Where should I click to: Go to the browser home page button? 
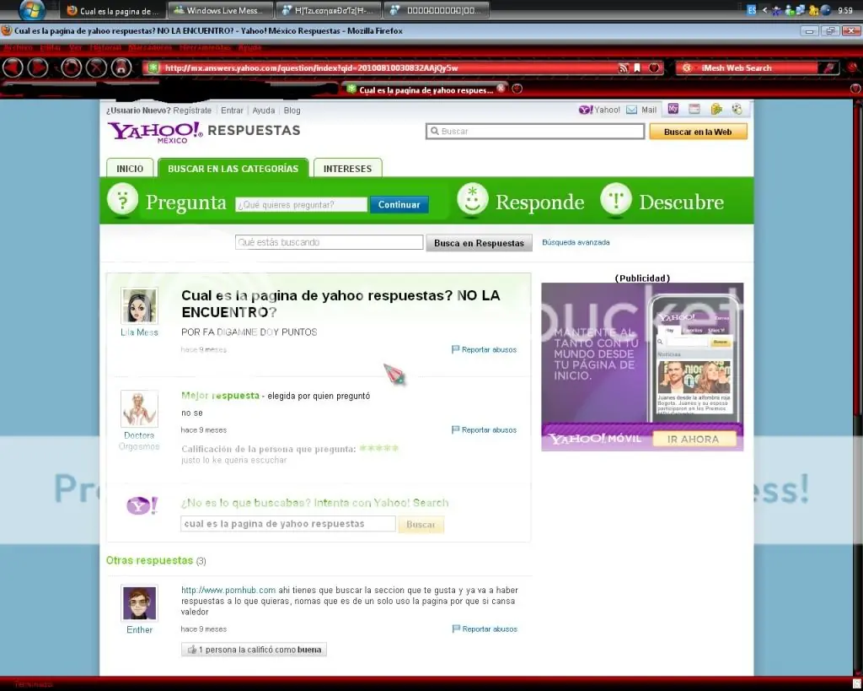pyautogui.click(x=121, y=67)
